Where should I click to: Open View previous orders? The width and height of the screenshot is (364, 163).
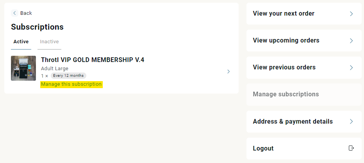304,67
